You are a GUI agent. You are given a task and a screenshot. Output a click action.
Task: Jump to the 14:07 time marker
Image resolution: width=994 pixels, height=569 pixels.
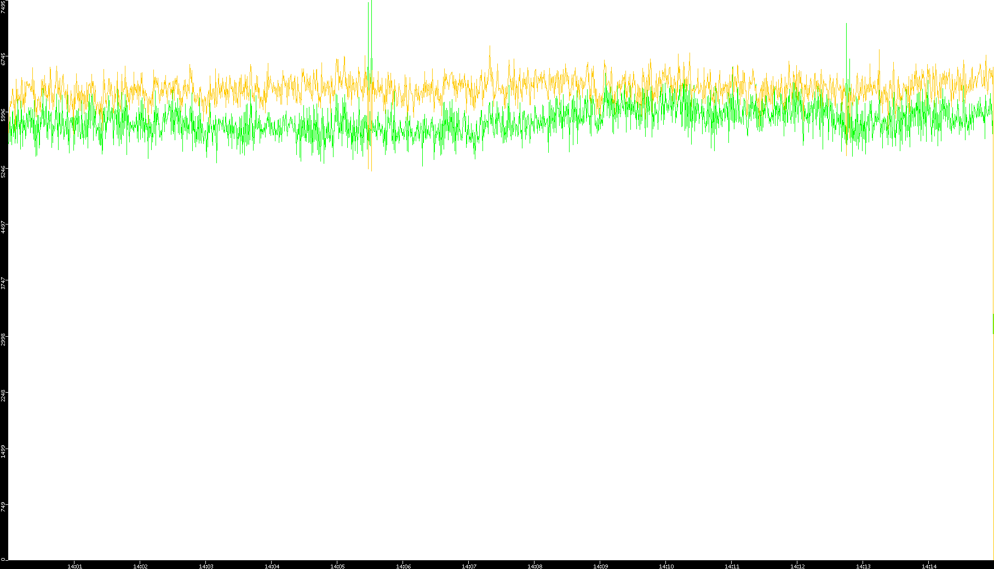pyautogui.click(x=469, y=566)
